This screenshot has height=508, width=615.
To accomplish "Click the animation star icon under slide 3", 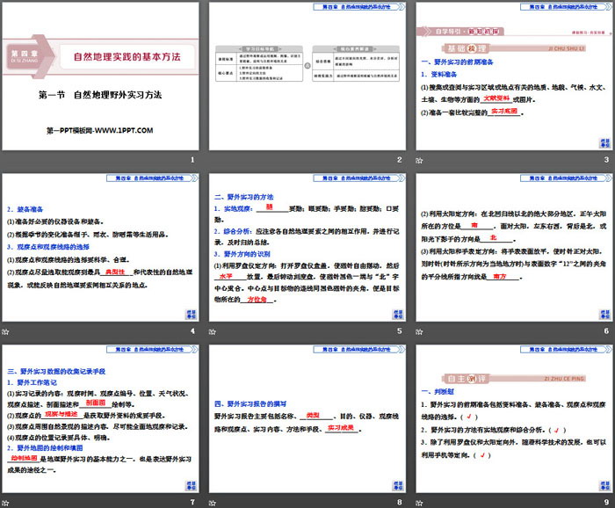I will click(420, 159).
